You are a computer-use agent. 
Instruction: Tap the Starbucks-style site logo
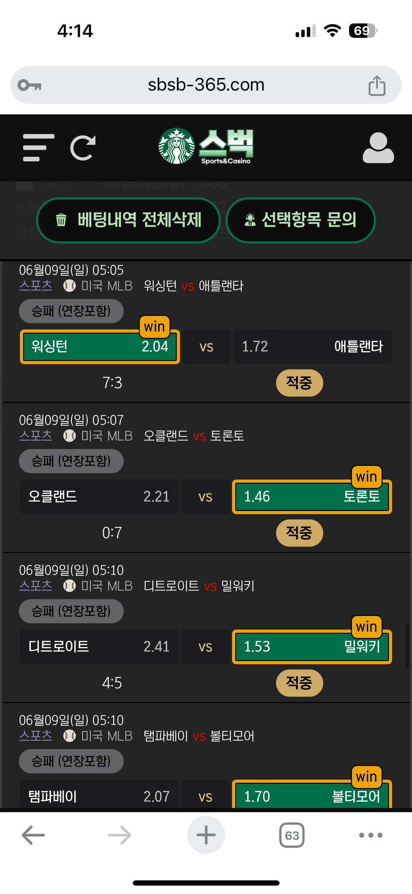click(x=206, y=146)
